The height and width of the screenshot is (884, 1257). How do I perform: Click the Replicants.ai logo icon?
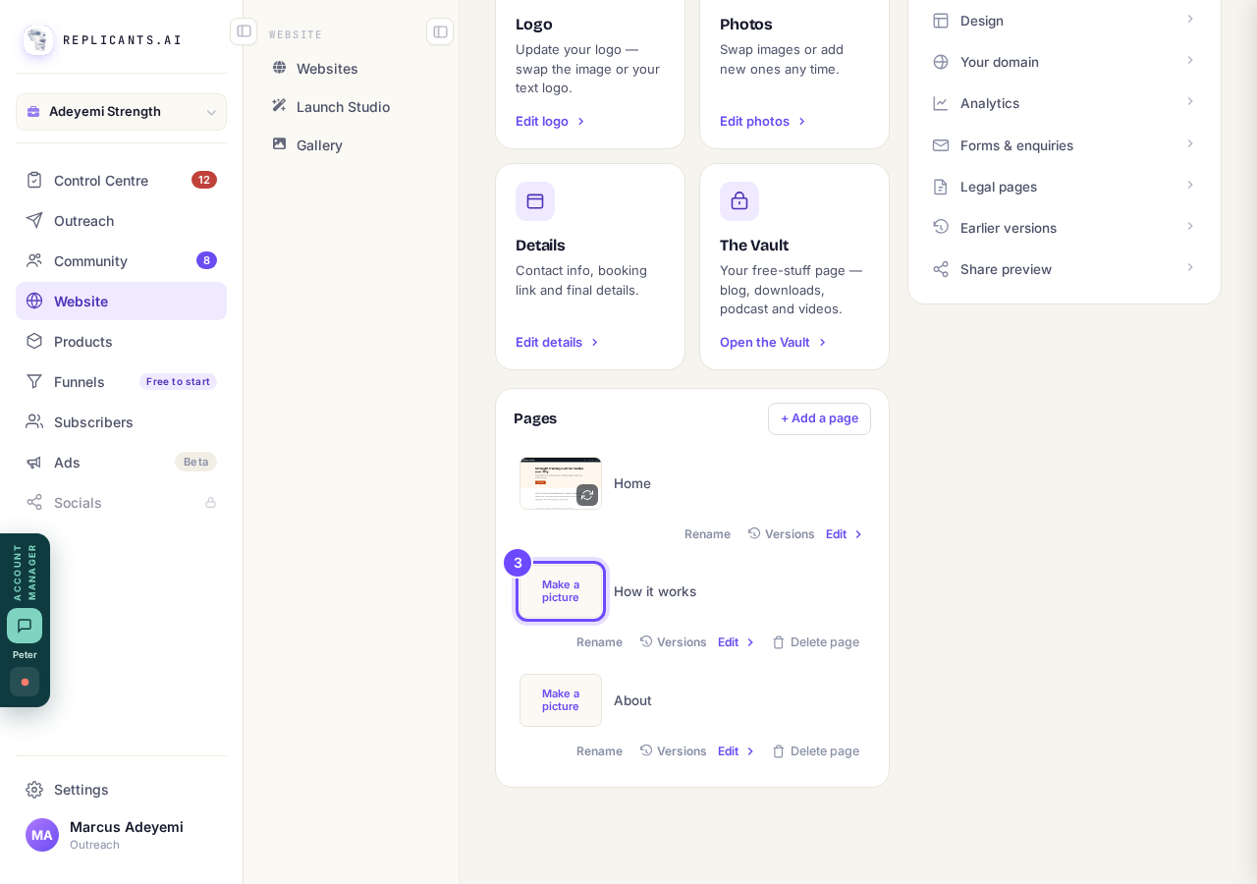click(38, 40)
